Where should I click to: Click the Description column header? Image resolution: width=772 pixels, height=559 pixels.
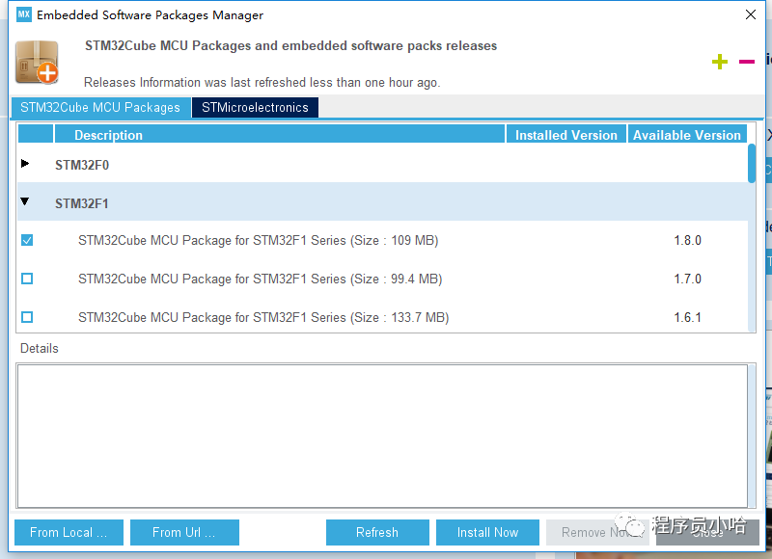[x=280, y=135]
